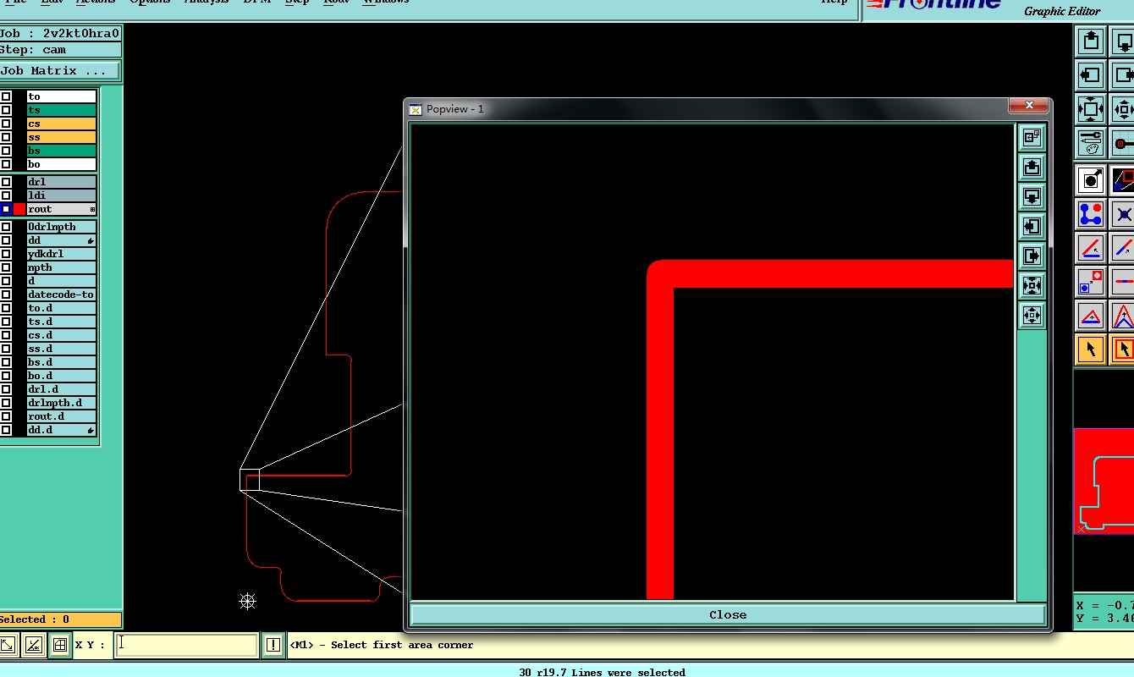1134x677 pixels.
Task: Click the Close button in Popview
Action: click(728, 615)
